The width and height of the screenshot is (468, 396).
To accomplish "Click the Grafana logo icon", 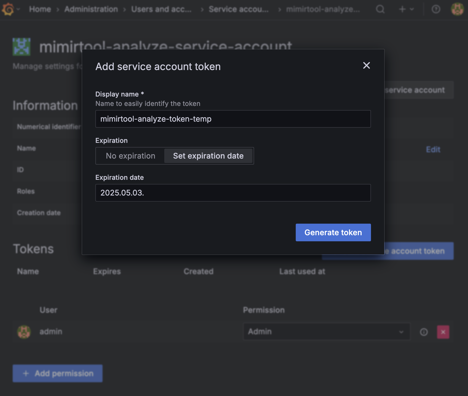I will pyautogui.click(x=8, y=9).
